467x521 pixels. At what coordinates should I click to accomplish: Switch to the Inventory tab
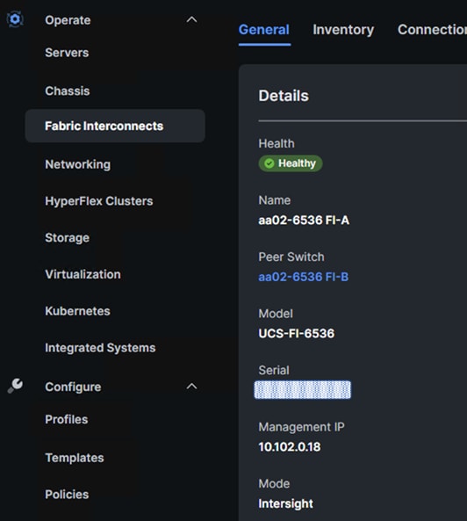coord(343,30)
